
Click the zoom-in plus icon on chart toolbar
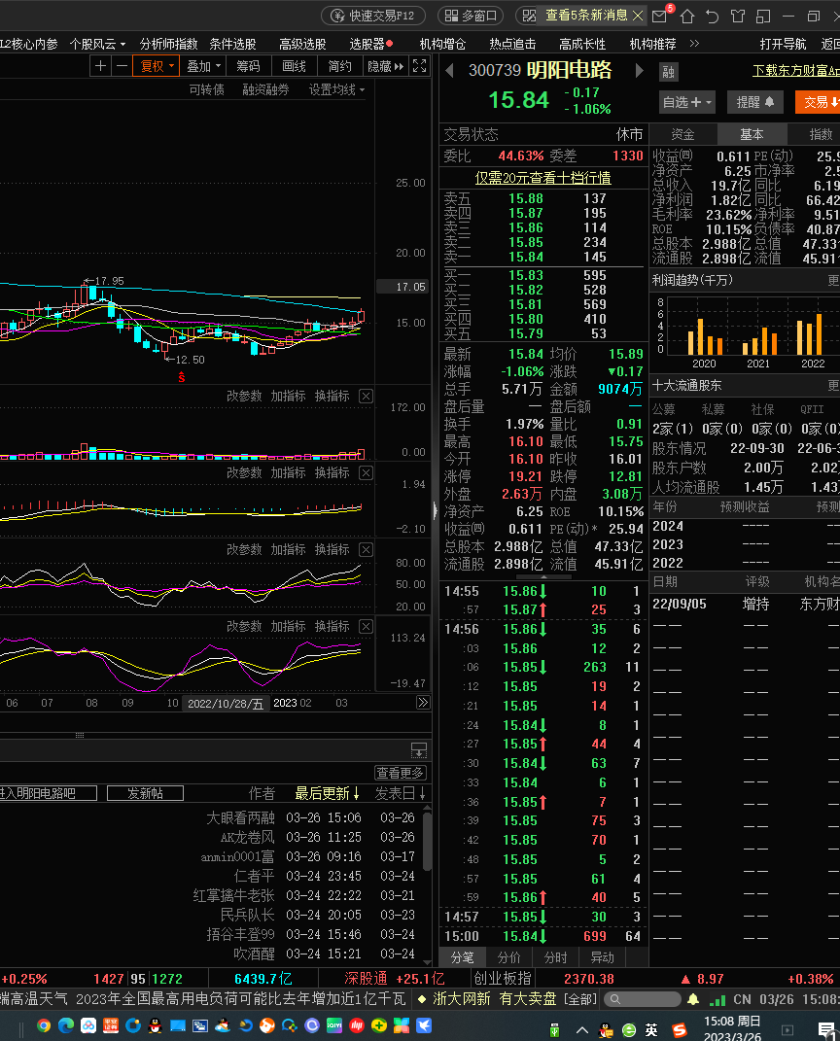click(101, 66)
